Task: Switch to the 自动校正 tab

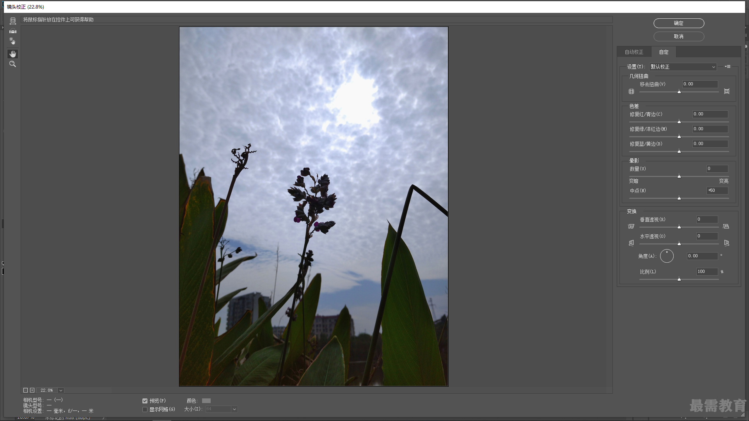Action: [634, 52]
